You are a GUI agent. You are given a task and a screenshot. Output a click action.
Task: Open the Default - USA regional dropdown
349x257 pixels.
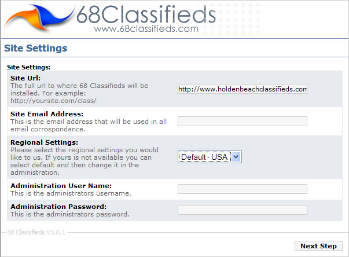[209, 157]
